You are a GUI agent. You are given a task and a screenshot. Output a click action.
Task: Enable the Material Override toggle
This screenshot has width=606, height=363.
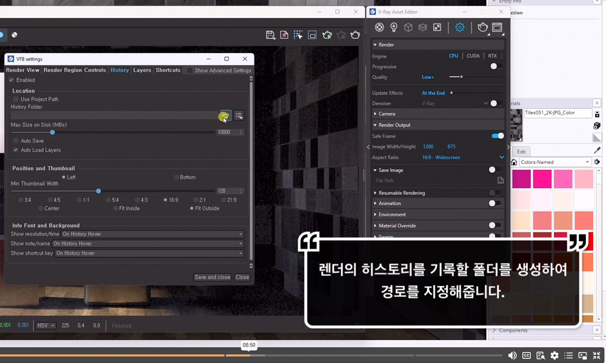pyautogui.click(x=494, y=225)
